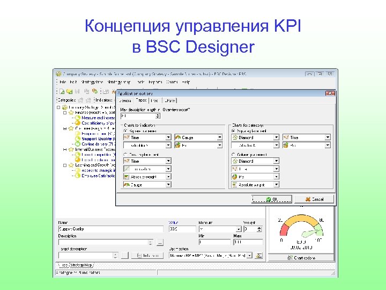386x290 pixels.
Task: Open category column Absolute weight dropdown
Action: click(276, 184)
